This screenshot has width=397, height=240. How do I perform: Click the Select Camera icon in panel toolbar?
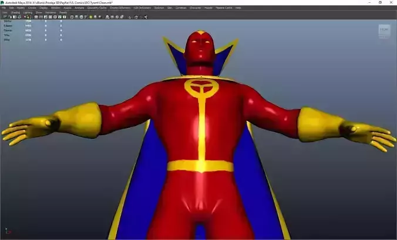click(4, 17)
